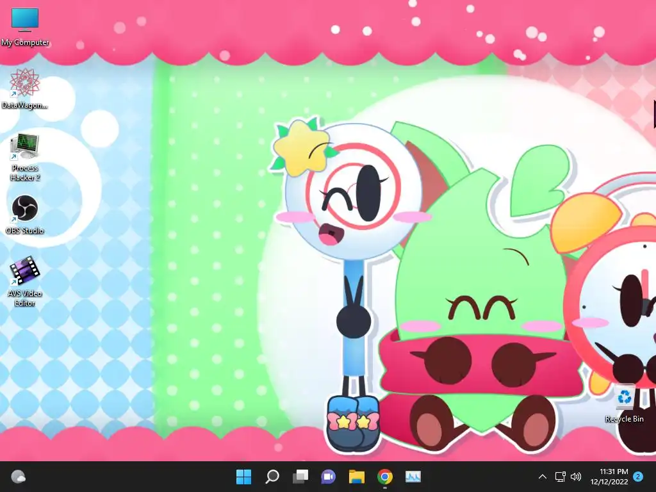Screen dimensions: 656x492
Task: Show hidden system tray icons
Action: [542, 477]
